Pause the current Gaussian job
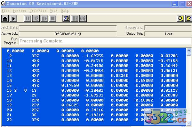Image resolution: width=192 pixels, height=127 pixels. click(x=28, y=18)
